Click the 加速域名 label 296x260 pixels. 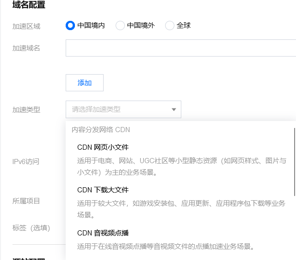click(26, 48)
